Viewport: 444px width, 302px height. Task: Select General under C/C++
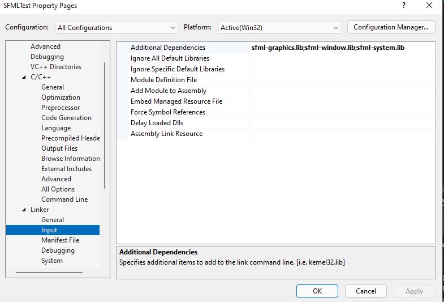click(53, 87)
